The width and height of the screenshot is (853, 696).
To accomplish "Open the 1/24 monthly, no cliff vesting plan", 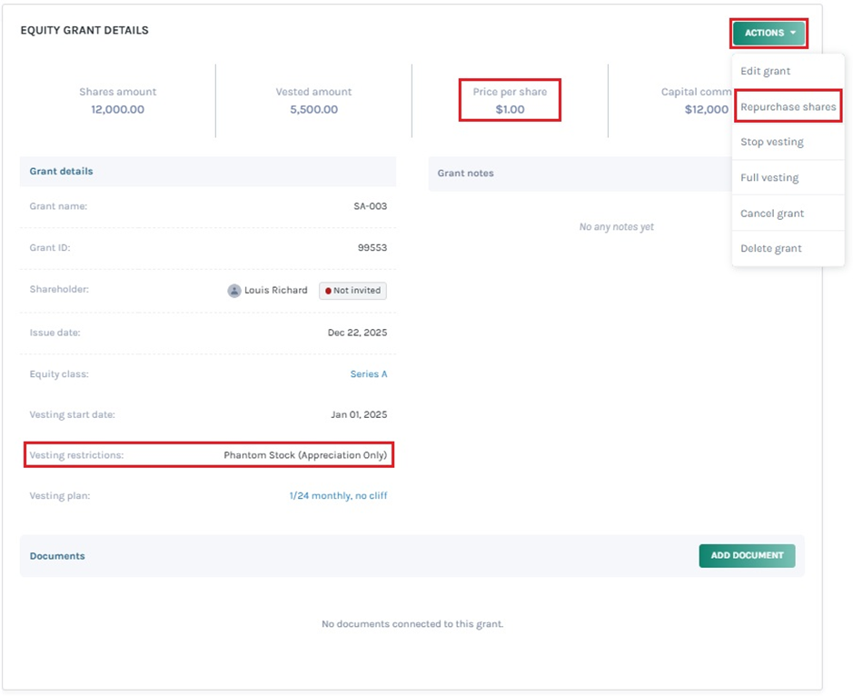I will [338, 495].
